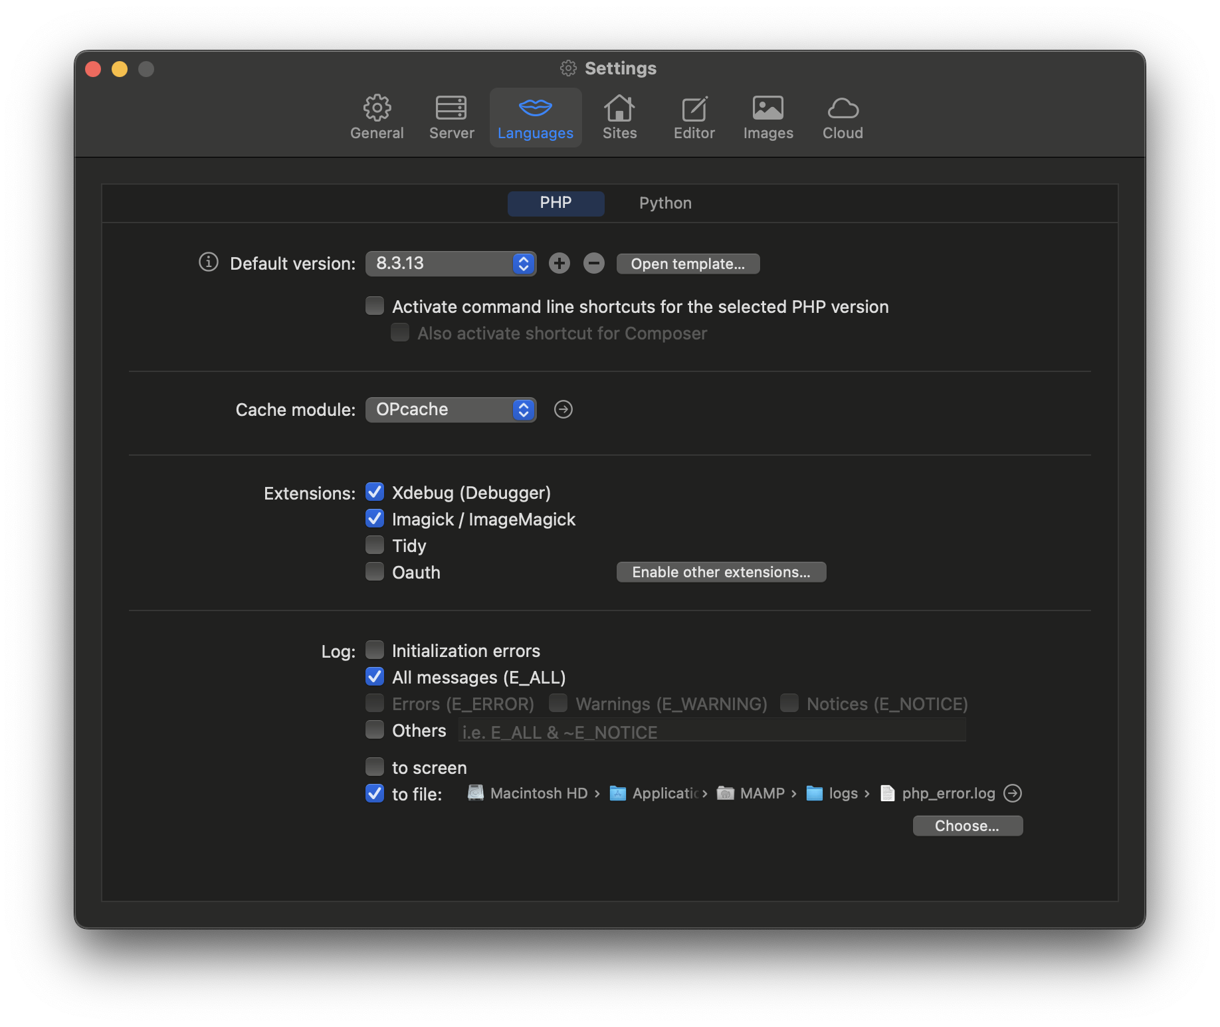Enable logging to screen
The image size is (1220, 1027).
375,767
